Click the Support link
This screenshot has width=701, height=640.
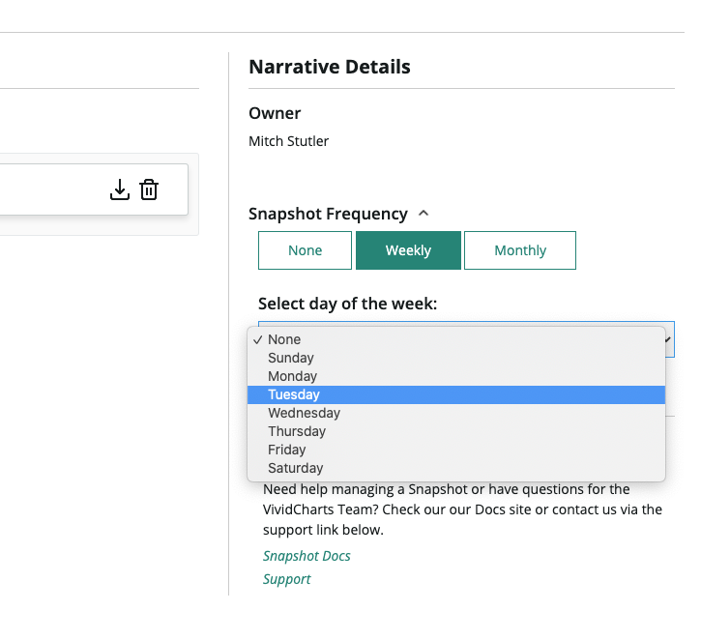(x=286, y=579)
